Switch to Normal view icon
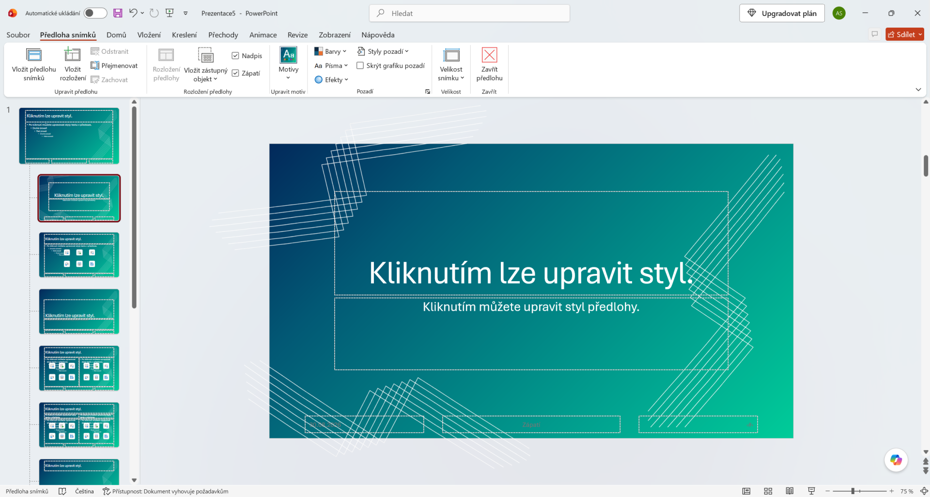Screen dimensions: 930x497 tap(746, 491)
